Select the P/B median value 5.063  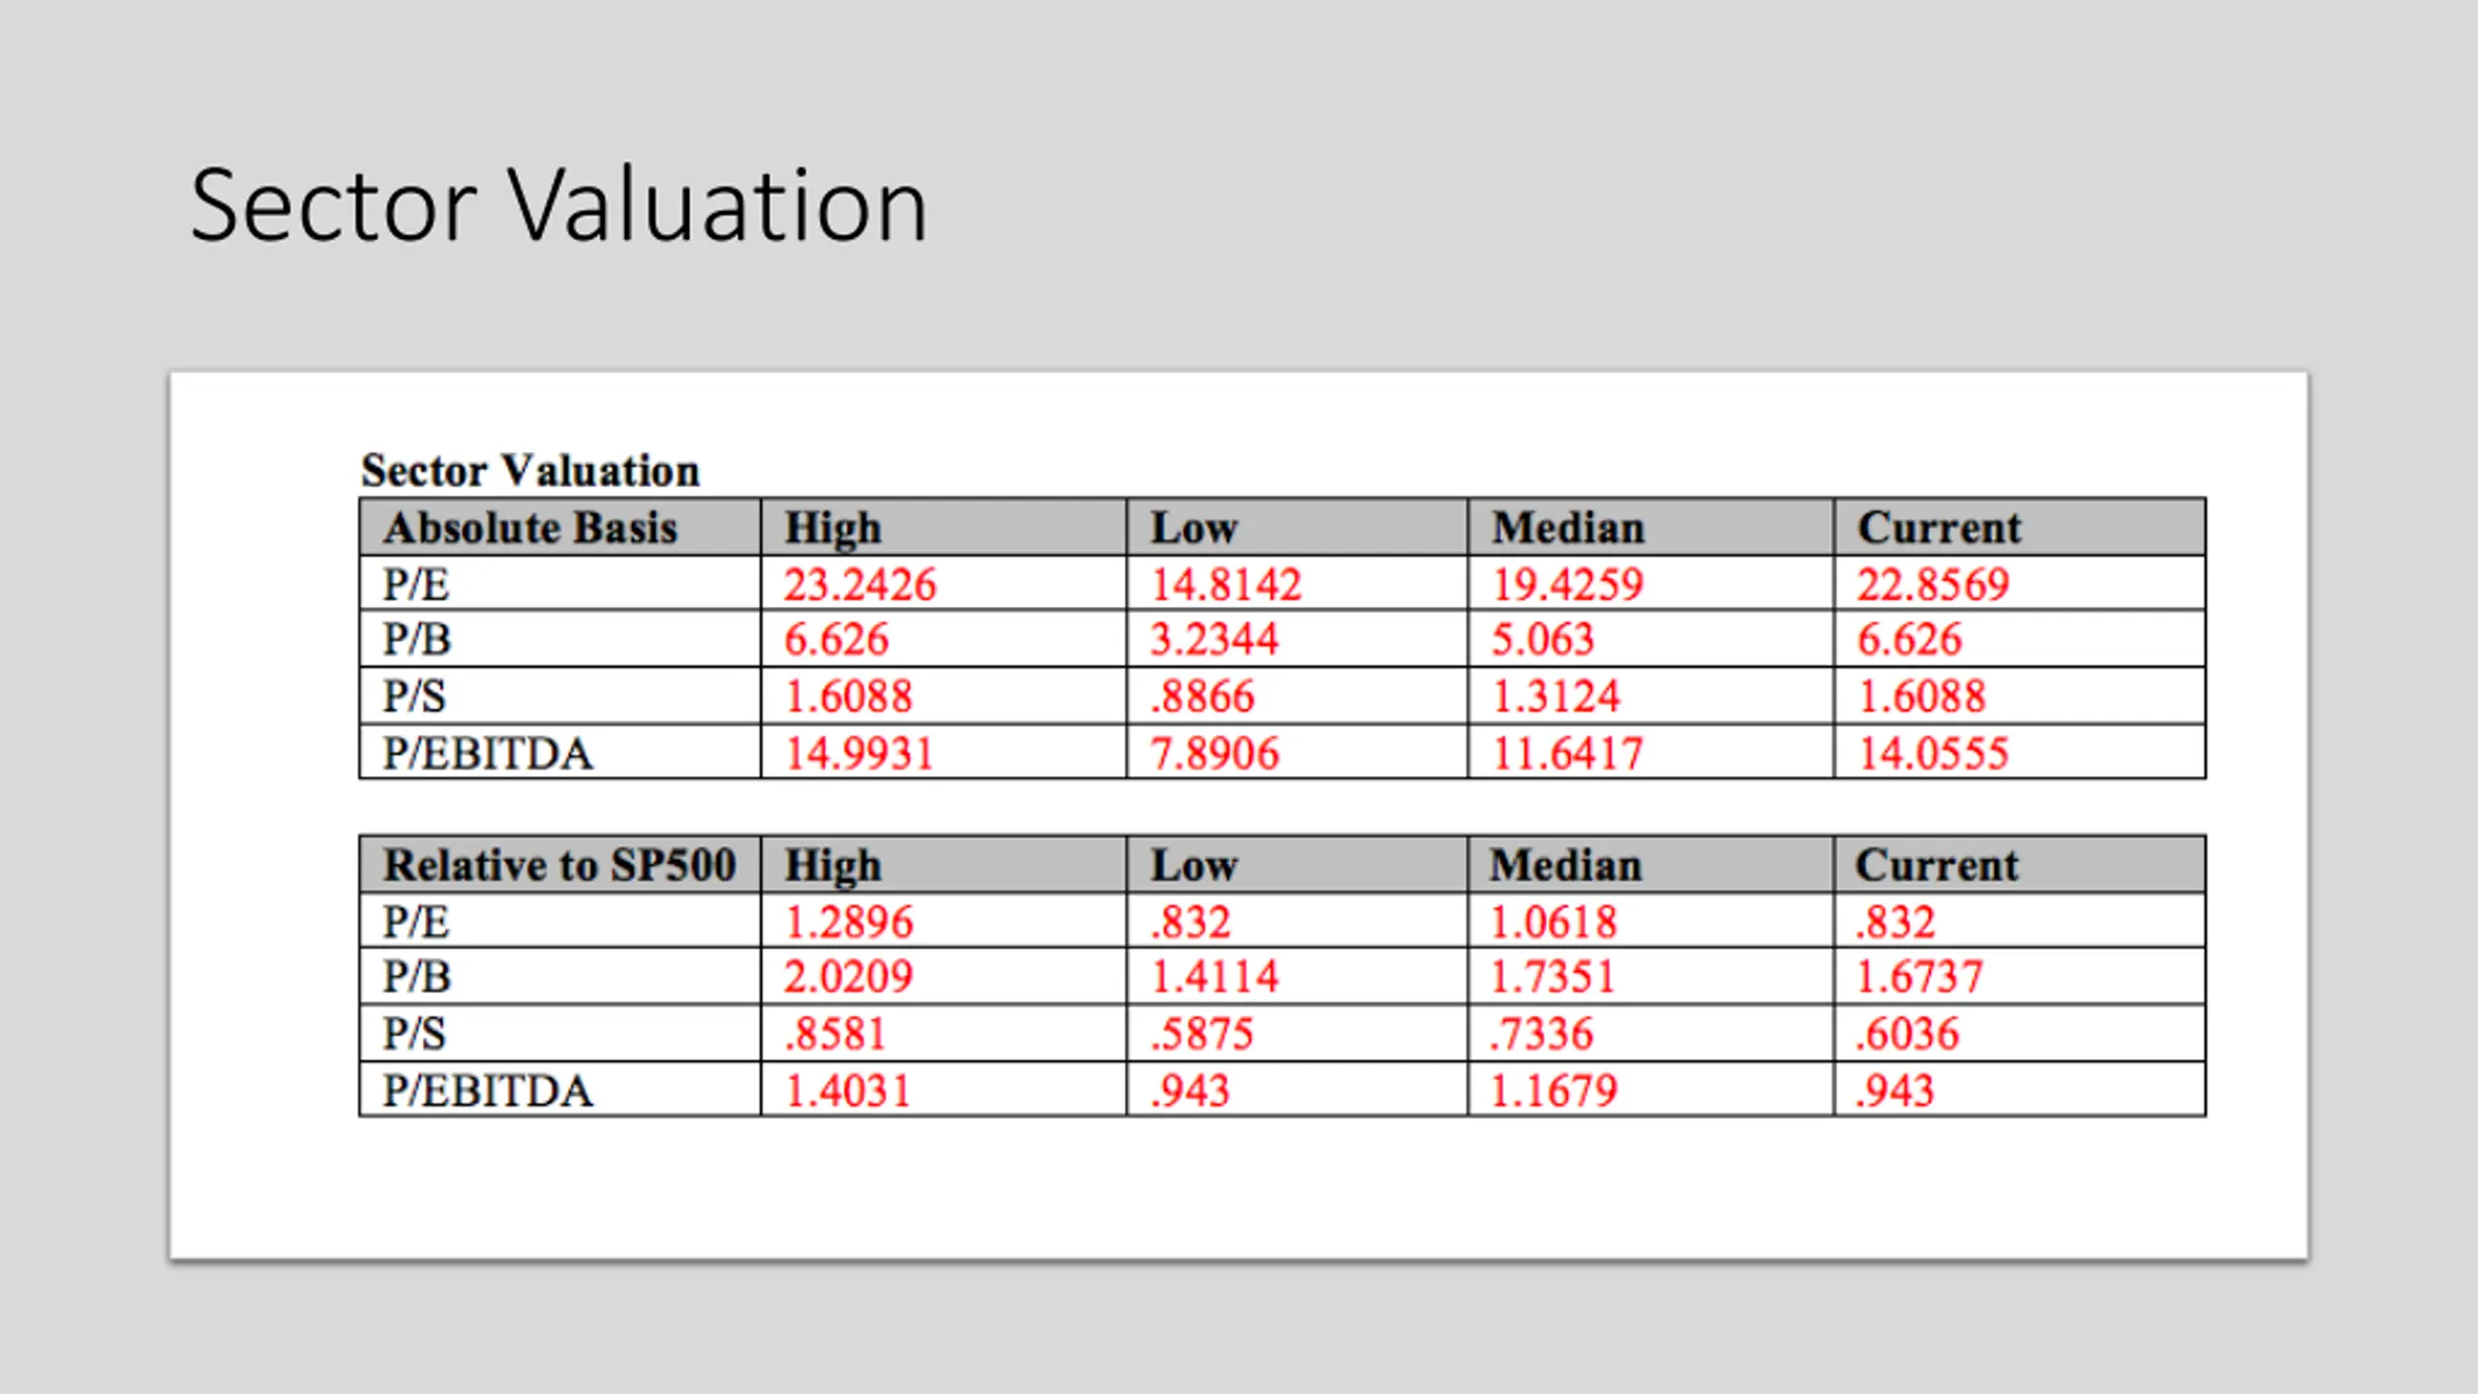click(x=1541, y=640)
